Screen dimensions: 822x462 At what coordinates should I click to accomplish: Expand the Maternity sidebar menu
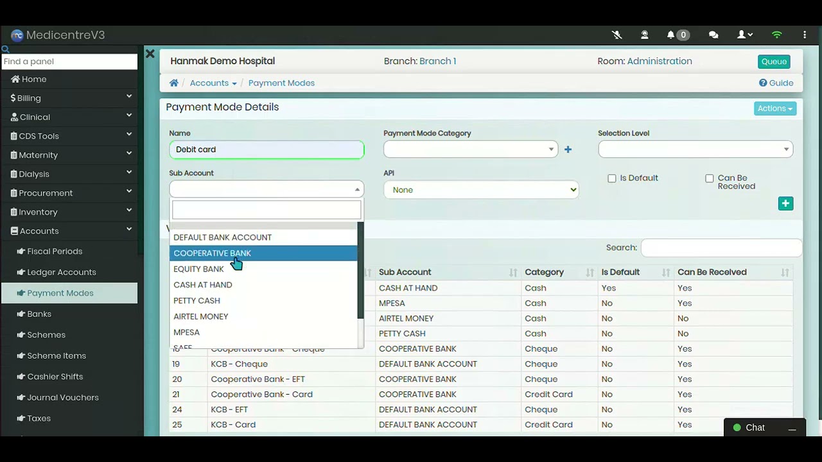point(69,155)
